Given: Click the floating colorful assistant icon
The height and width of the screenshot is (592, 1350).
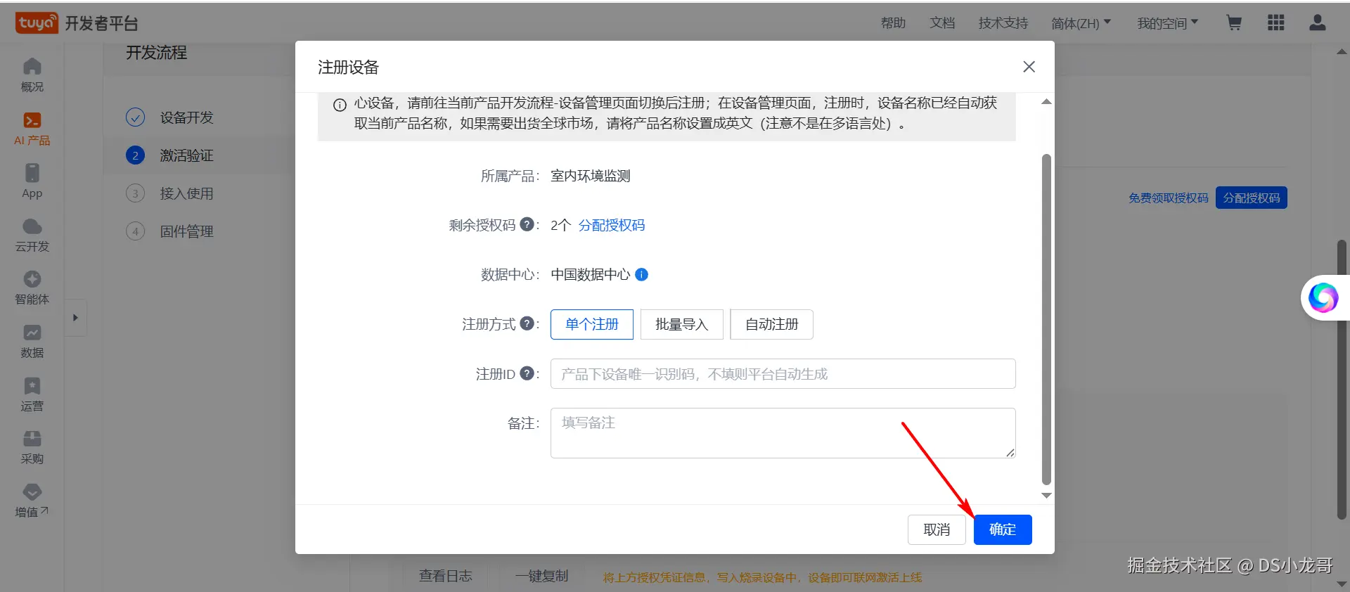Looking at the screenshot, I should 1323,297.
